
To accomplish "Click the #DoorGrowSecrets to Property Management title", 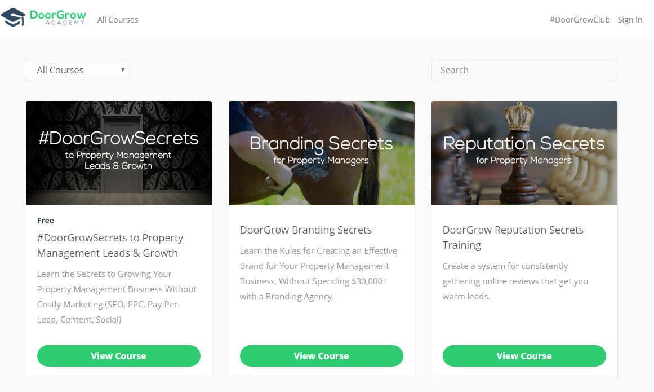I will 110,245.
